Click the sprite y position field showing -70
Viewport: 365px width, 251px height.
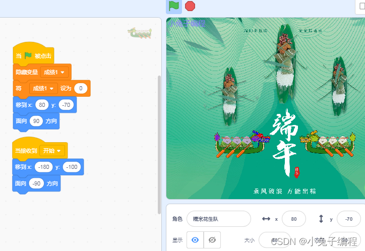tap(349, 219)
